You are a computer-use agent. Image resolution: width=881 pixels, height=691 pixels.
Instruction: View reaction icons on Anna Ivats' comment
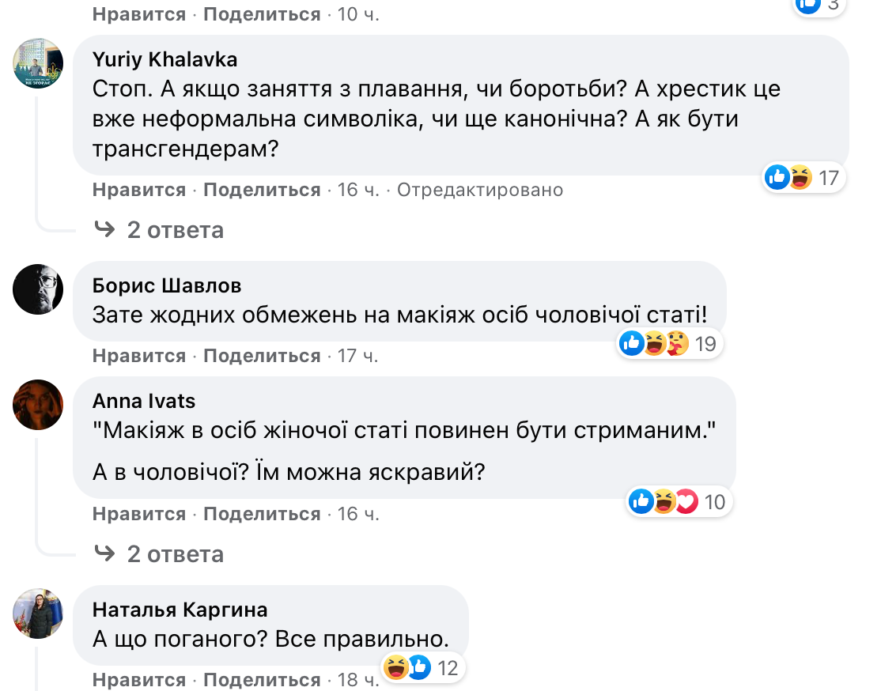tap(664, 501)
